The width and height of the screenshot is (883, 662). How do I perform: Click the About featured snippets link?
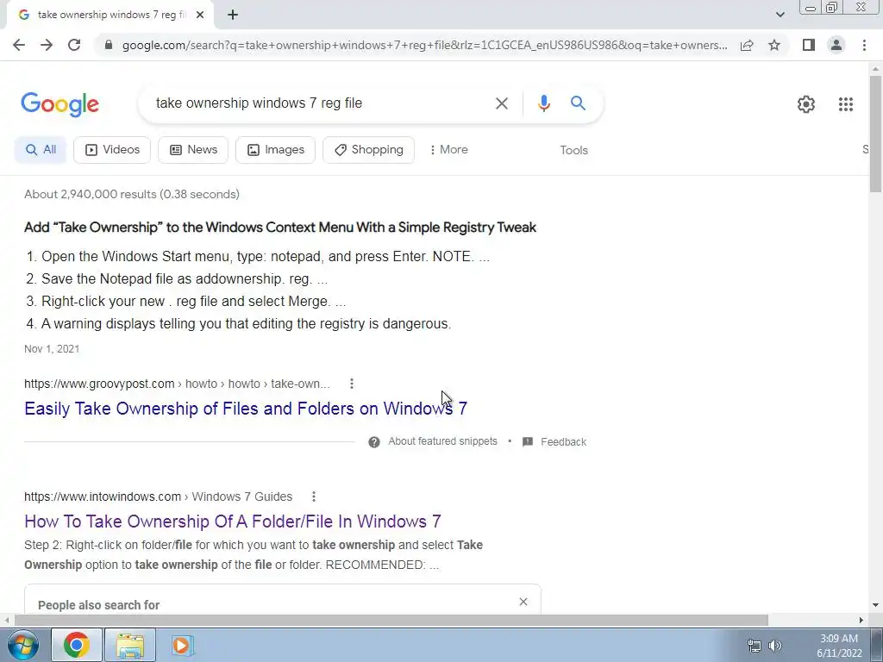tap(442, 441)
